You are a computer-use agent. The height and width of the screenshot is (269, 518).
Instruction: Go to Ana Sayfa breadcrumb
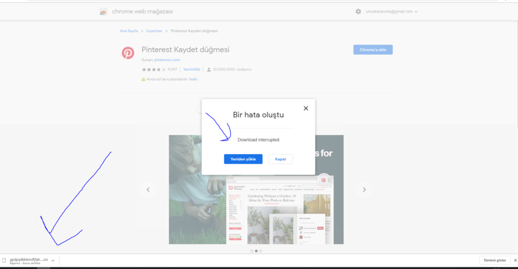click(128, 31)
